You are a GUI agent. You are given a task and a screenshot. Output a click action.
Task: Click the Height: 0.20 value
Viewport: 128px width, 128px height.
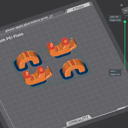point(115,74)
